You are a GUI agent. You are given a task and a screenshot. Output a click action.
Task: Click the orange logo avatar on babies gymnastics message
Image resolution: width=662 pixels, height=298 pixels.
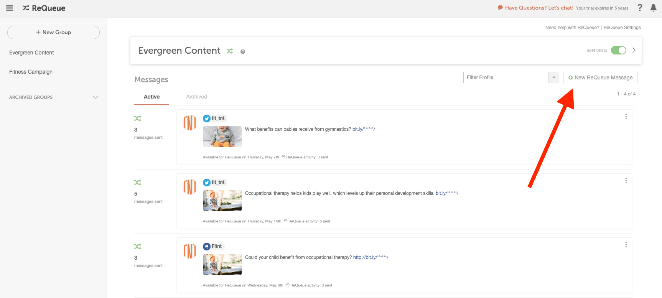[190, 123]
